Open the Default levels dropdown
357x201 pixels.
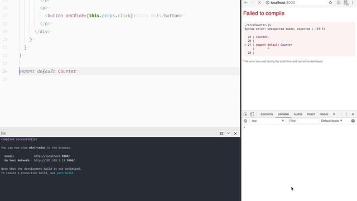coord(331,121)
